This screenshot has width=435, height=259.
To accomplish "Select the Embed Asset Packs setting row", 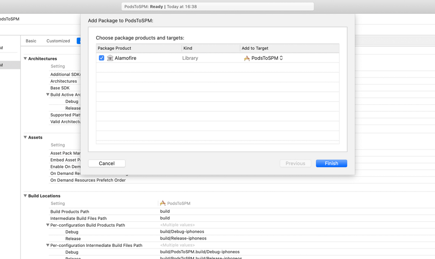I will pyautogui.click(x=65, y=160).
